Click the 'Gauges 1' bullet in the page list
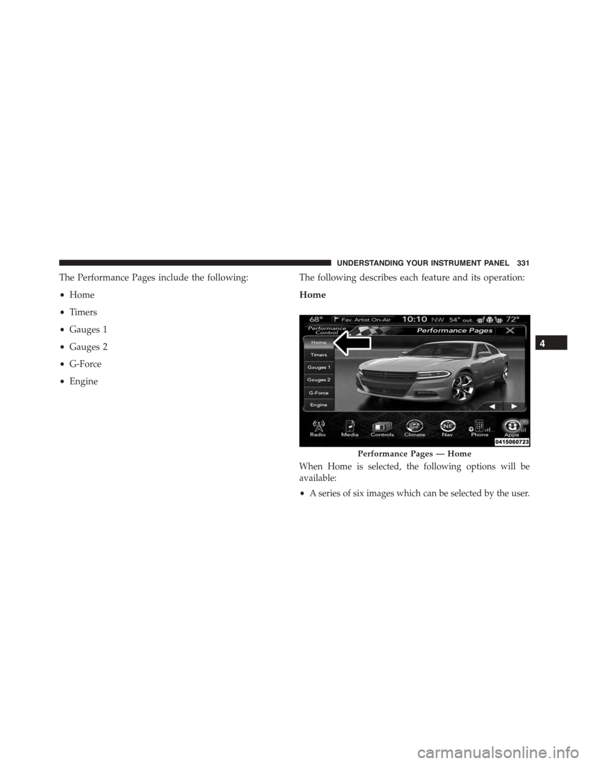This screenshot has height=763, width=589. pos(88,330)
